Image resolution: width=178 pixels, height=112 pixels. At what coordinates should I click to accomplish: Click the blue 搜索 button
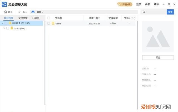(x=170, y=12)
